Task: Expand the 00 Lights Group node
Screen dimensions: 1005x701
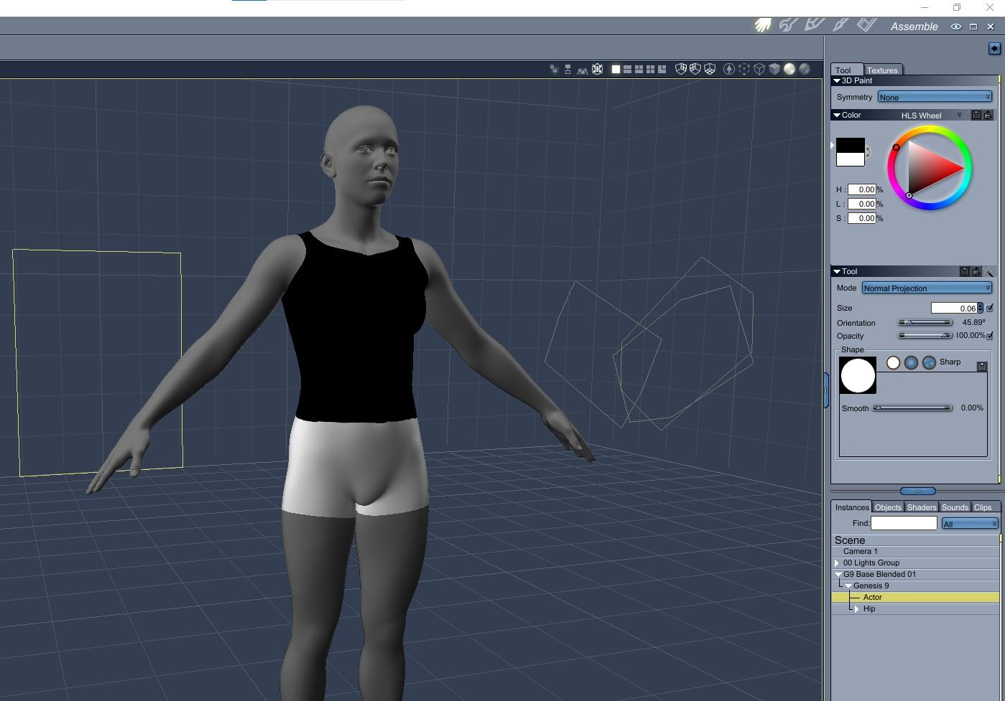Action: 837,563
